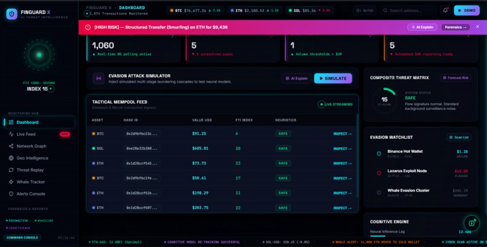Click AI Explain in the alert banner
This screenshot has width=487, height=247.
422,27
